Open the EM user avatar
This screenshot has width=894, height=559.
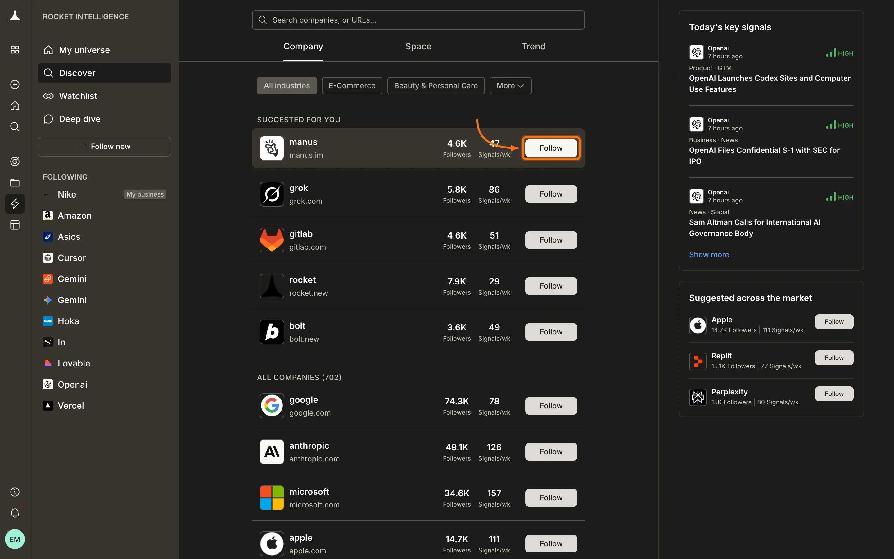15,539
